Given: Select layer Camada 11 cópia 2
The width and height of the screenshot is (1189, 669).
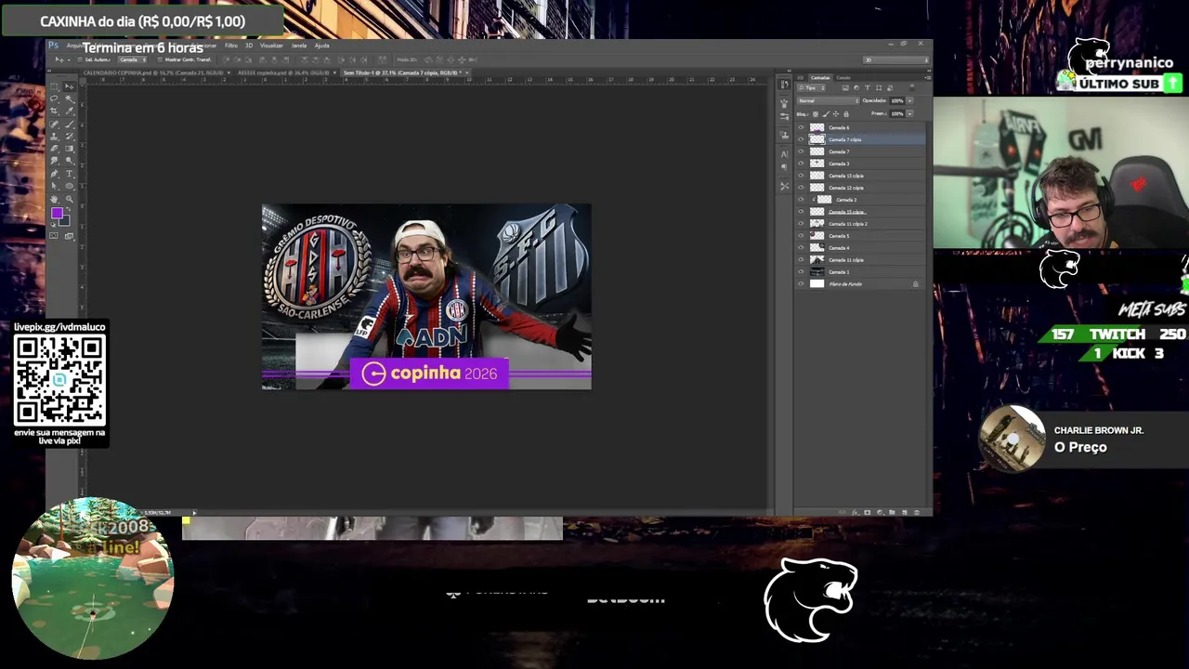Looking at the screenshot, I should pyautogui.click(x=860, y=224).
